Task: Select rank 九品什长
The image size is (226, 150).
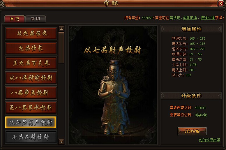Action: [31, 48]
